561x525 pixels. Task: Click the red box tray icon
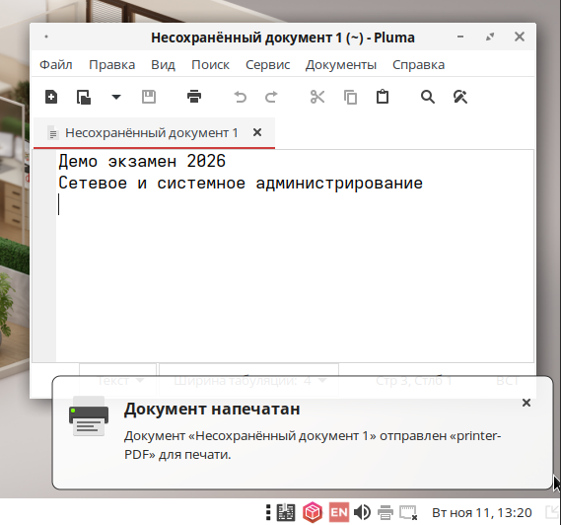click(313, 512)
